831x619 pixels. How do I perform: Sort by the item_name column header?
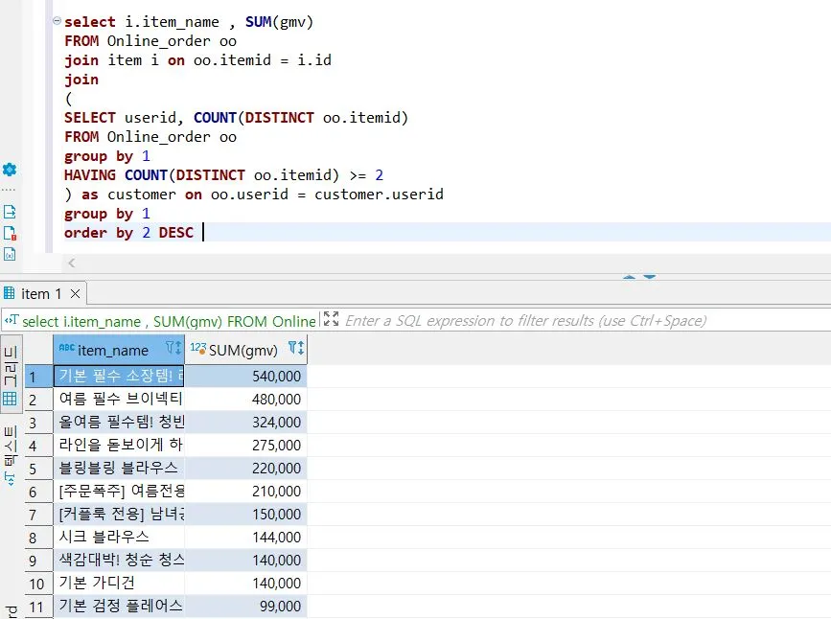(112, 351)
